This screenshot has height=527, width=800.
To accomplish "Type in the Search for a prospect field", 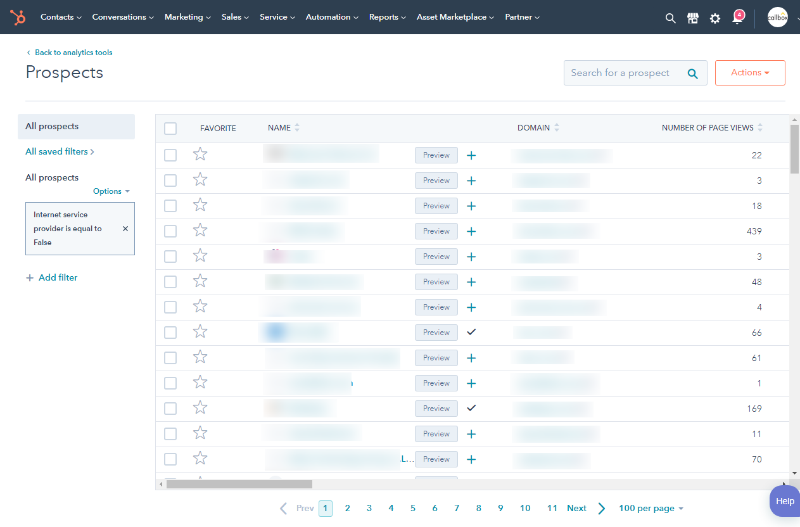I will click(x=621, y=72).
